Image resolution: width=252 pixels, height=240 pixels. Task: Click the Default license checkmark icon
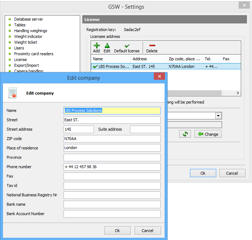tap(127, 46)
